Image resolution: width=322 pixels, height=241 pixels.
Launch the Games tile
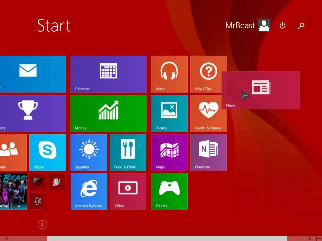[x=169, y=191]
